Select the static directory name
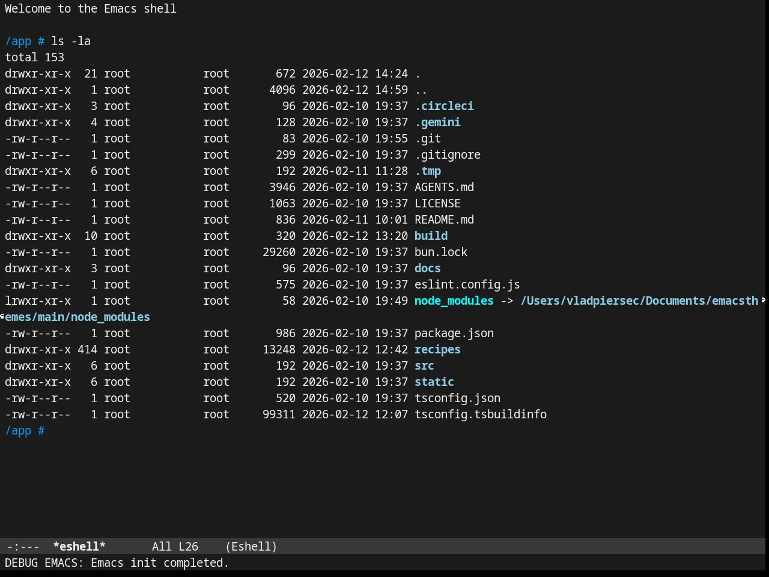The image size is (769, 577). click(434, 382)
